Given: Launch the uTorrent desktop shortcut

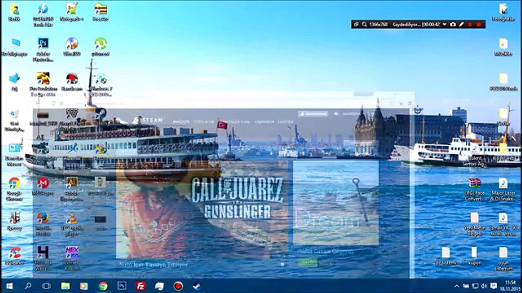Looking at the screenshot, I should [100, 46].
